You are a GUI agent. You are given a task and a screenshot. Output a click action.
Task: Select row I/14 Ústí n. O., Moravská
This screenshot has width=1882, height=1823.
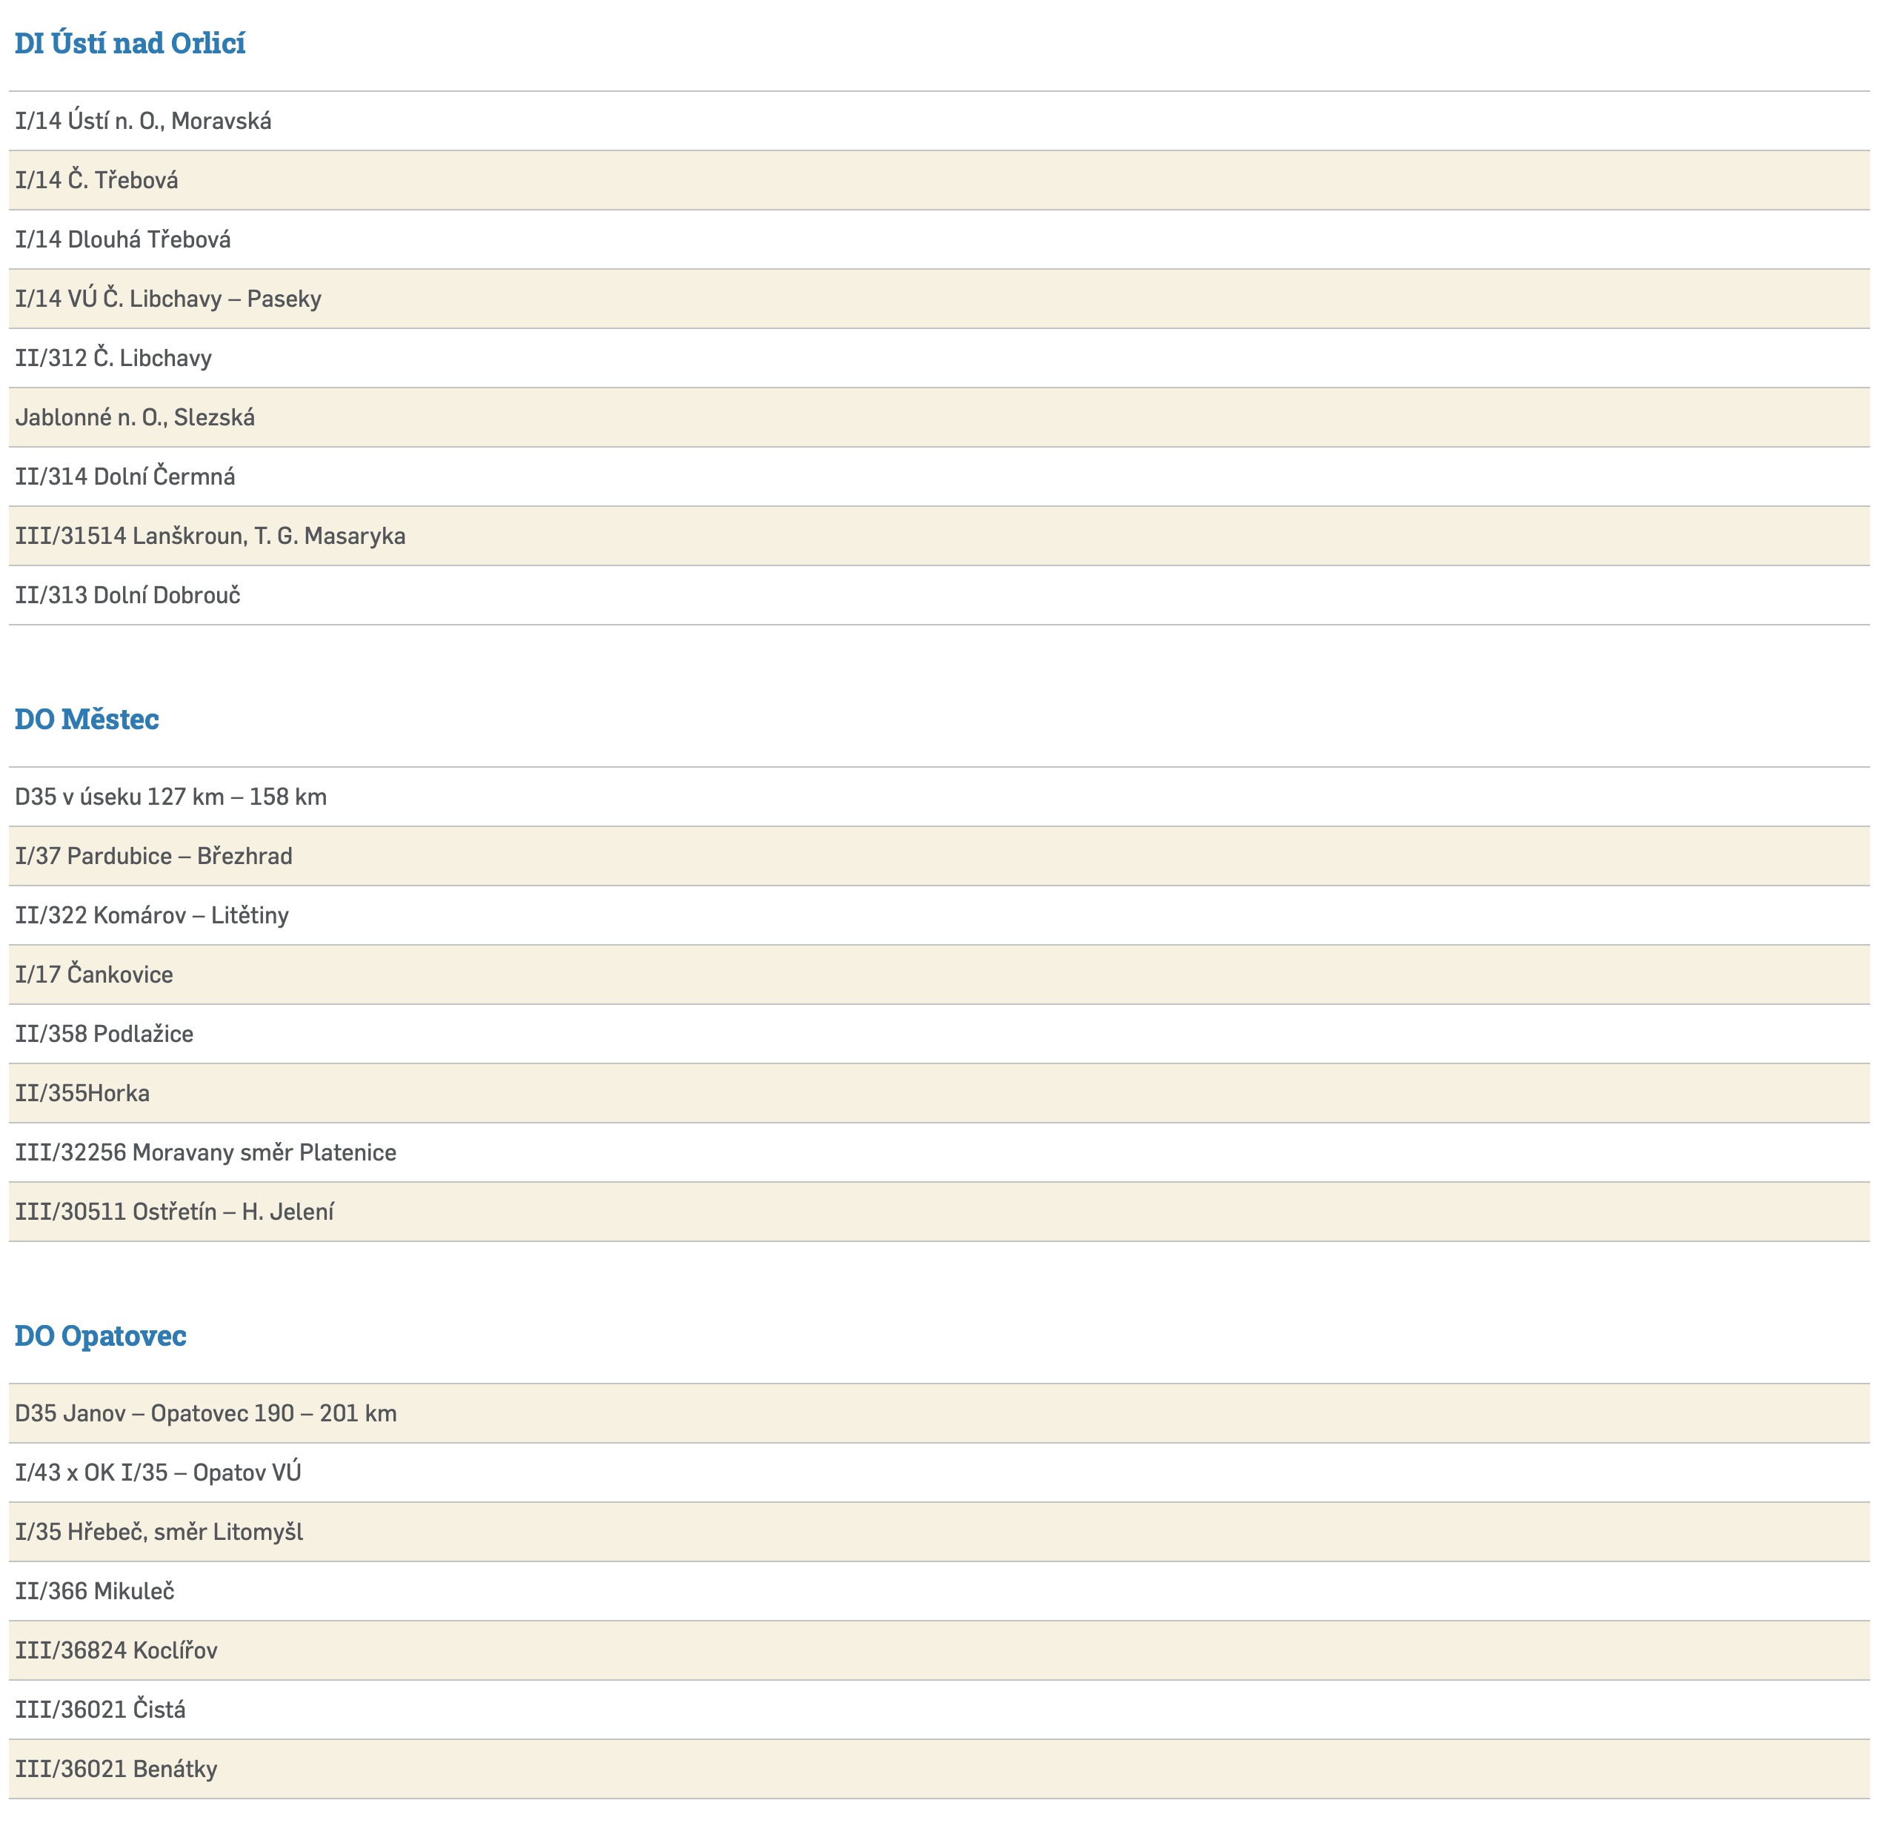tap(143, 121)
